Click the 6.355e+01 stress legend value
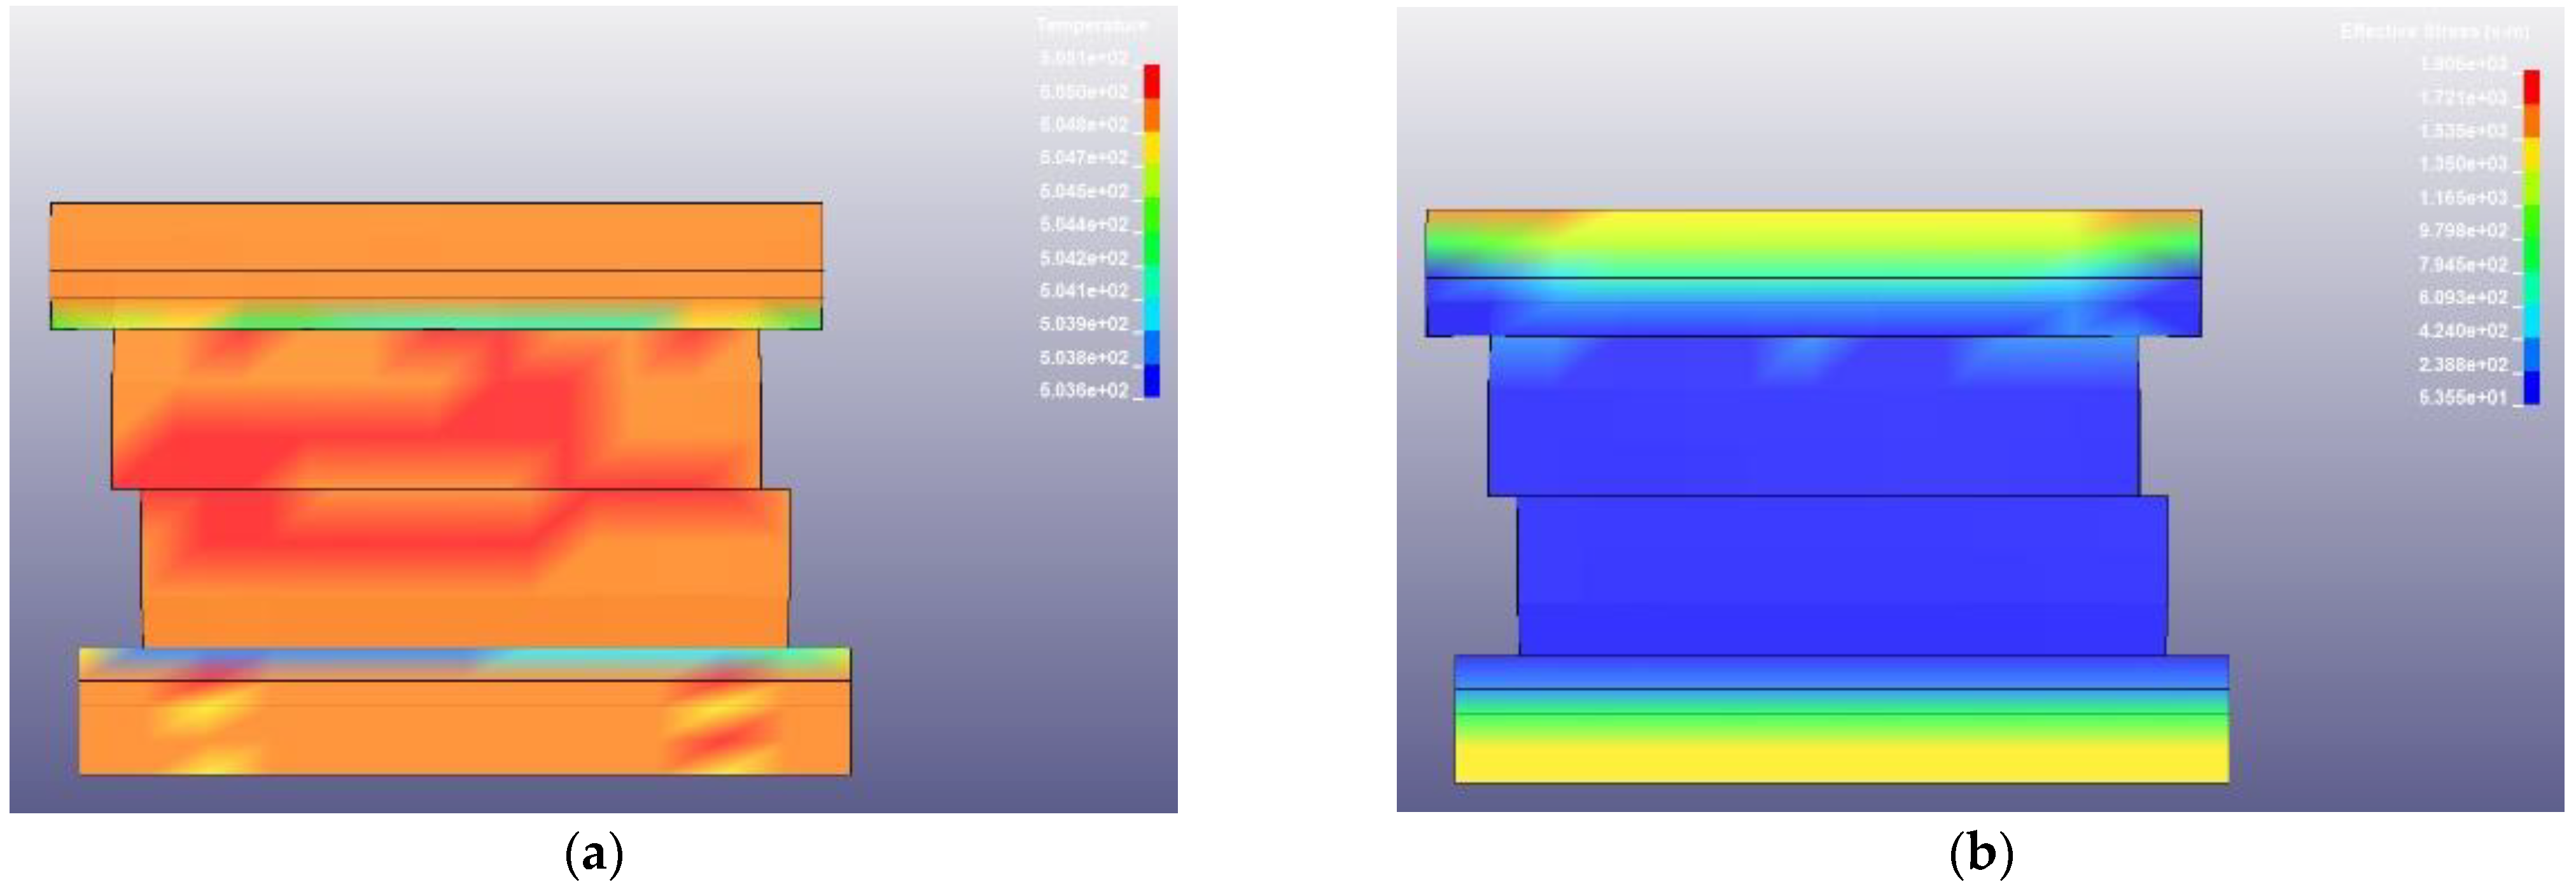Viewport: 2576px width, 889px height. pos(2463,397)
